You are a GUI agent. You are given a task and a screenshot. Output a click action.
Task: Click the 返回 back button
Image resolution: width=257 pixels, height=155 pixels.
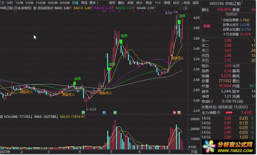click(x=196, y=3)
